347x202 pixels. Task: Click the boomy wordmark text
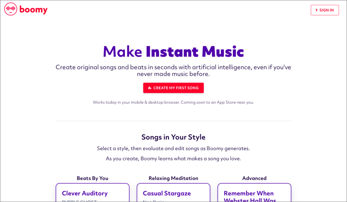click(34, 10)
